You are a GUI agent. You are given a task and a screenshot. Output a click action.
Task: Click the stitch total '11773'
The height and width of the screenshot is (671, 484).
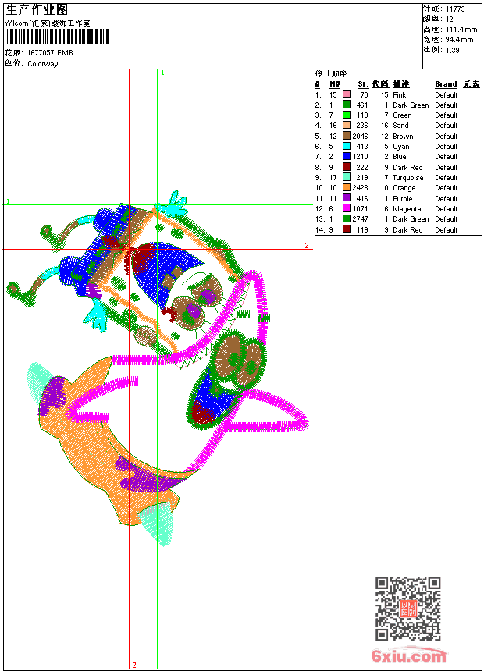[x=455, y=9]
